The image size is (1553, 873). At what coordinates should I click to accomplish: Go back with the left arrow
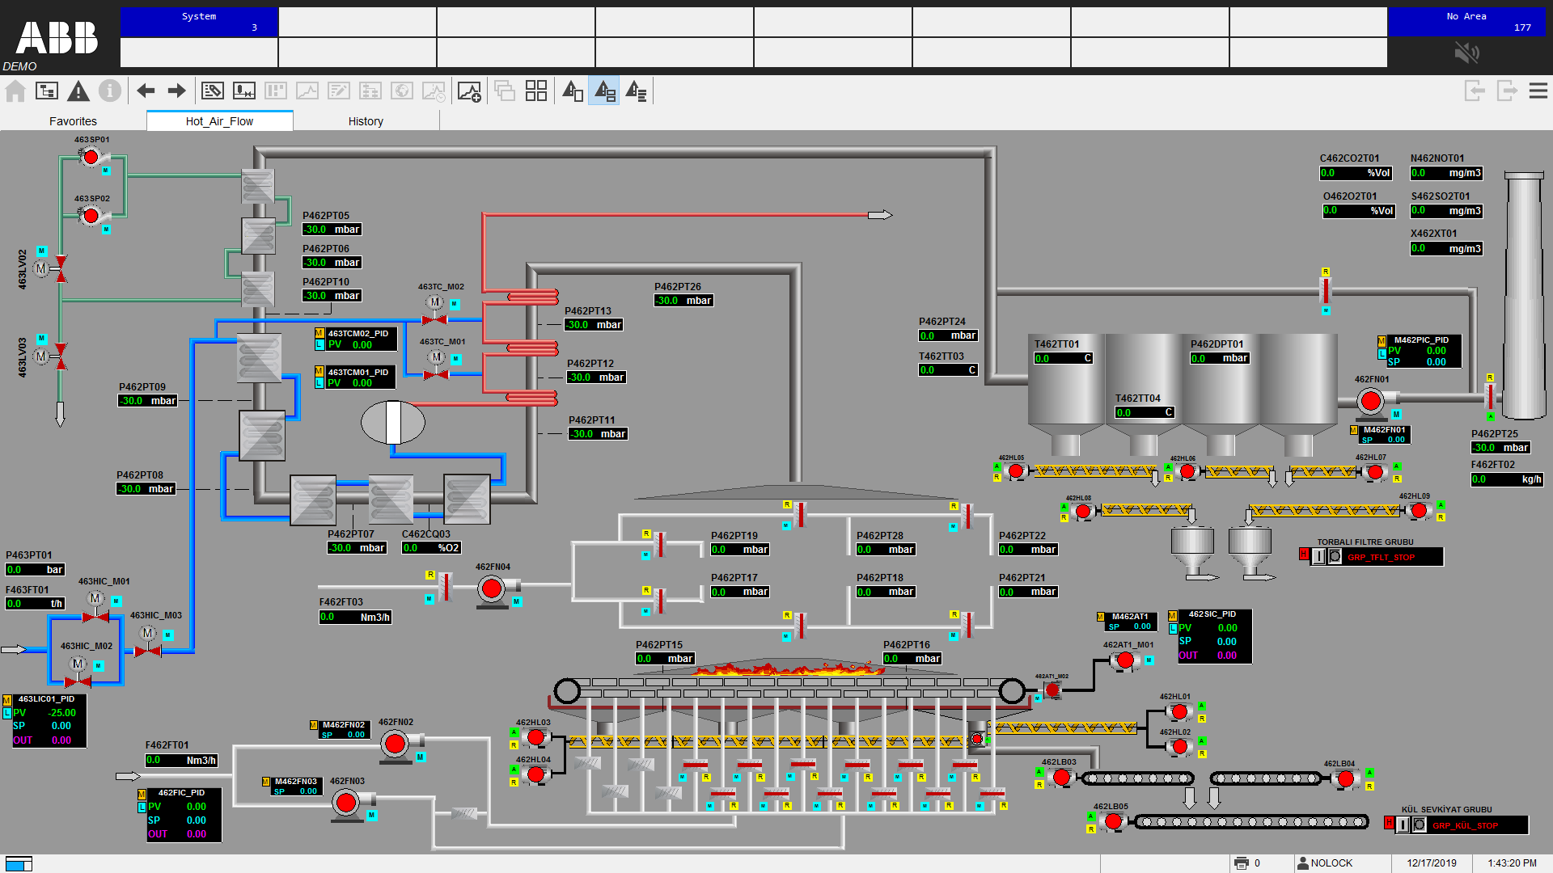click(x=146, y=91)
